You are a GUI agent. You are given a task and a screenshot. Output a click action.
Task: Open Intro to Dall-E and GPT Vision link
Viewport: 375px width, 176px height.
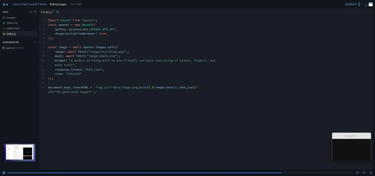pos(30,4)
